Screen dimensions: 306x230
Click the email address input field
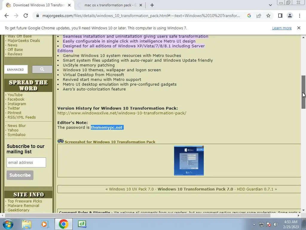(x=26, y=162)
